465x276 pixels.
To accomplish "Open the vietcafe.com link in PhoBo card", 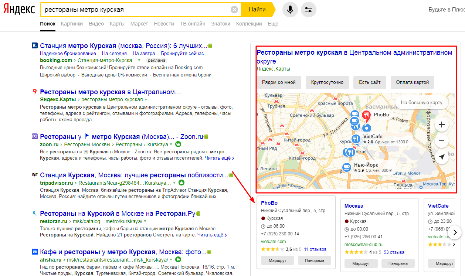I will point(274,242).
